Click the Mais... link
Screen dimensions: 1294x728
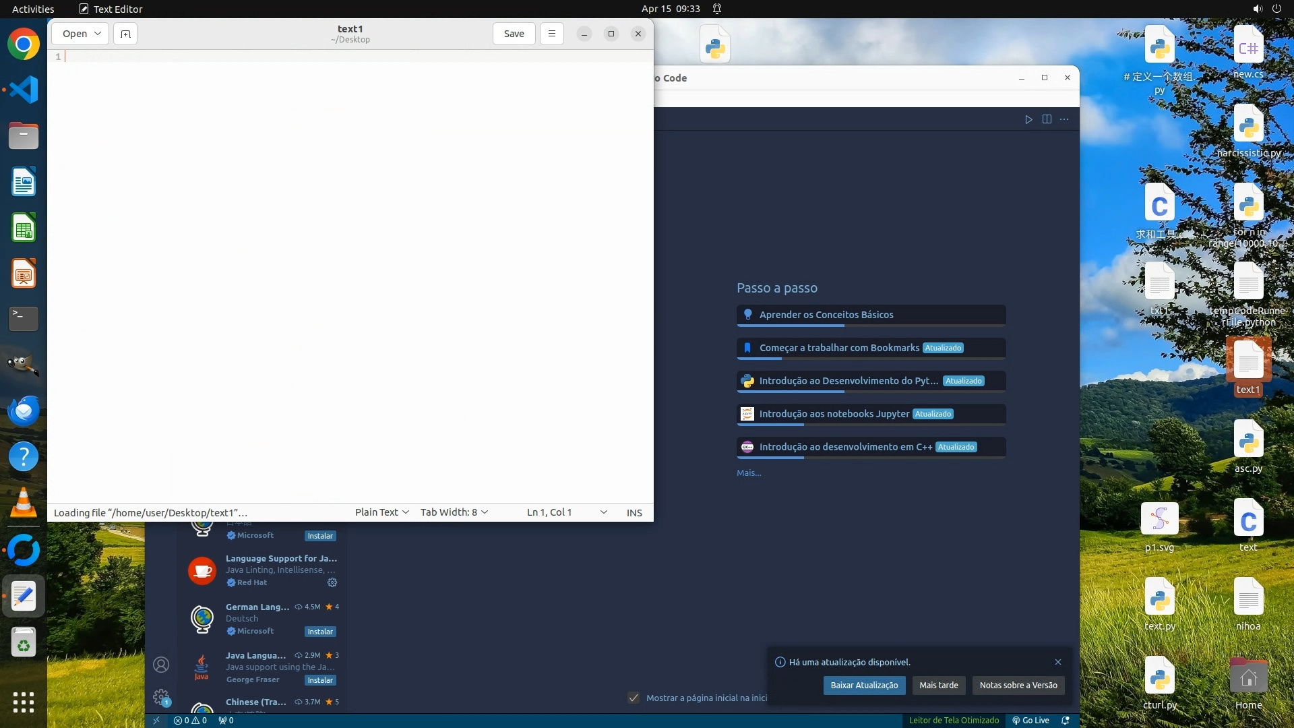point(749,473)
